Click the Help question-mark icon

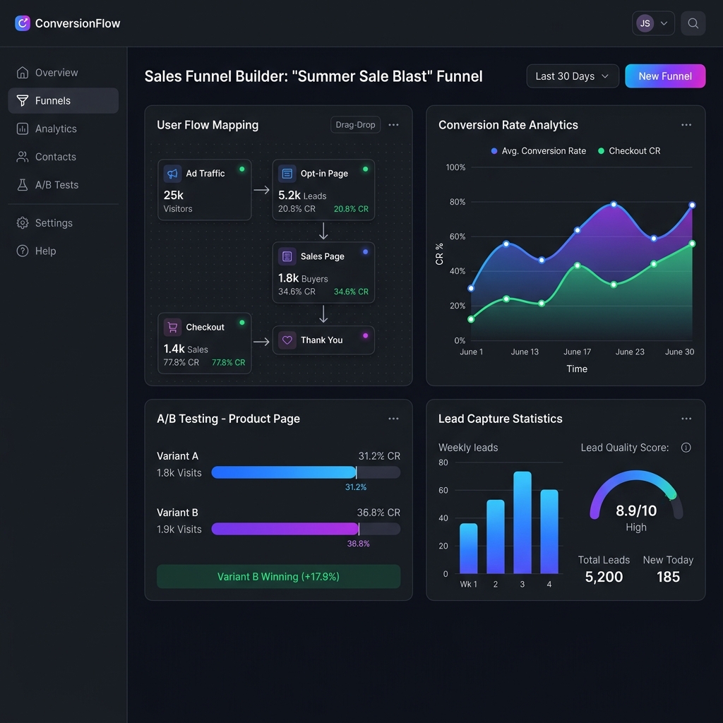22,251
